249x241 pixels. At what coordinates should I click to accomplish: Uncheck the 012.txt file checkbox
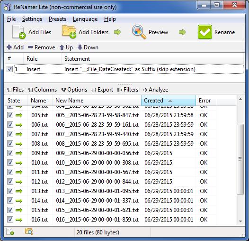(x=10, y=182)
